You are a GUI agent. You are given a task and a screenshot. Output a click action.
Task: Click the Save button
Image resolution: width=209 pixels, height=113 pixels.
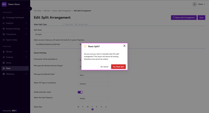coord(202,17)
